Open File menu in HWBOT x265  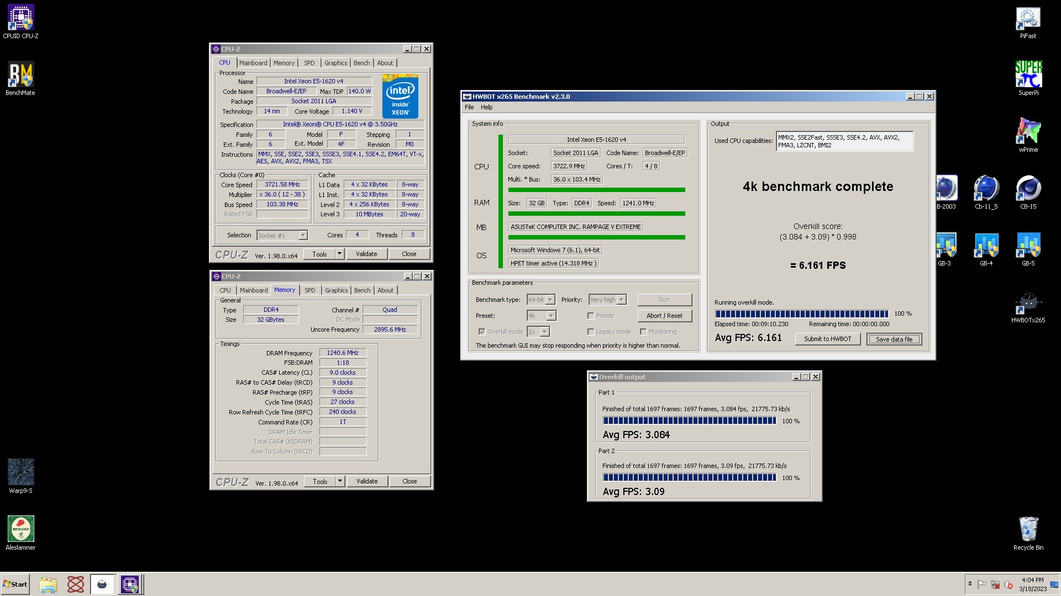click(x=469, y=107)
